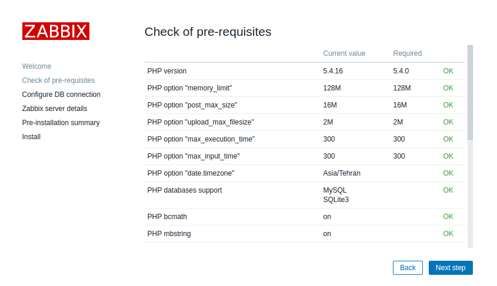Click the PHP version row label
497x286 pixels.
coord(167,71)
